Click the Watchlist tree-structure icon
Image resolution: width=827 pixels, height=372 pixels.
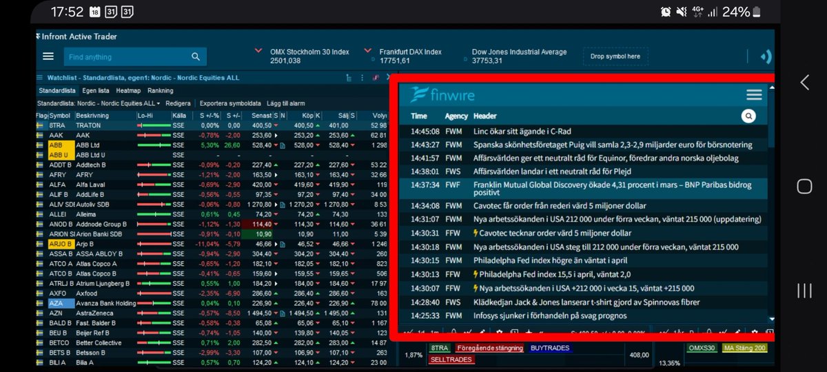(350, 78)
